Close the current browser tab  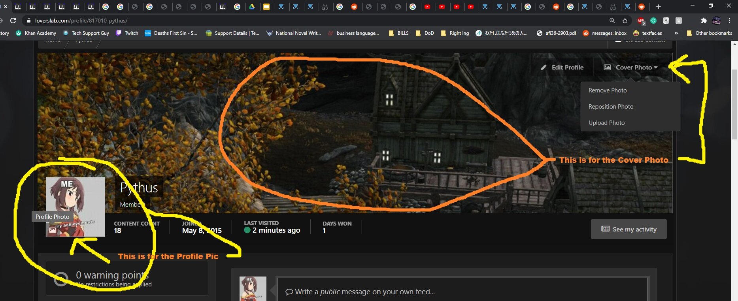click(6, 7)
